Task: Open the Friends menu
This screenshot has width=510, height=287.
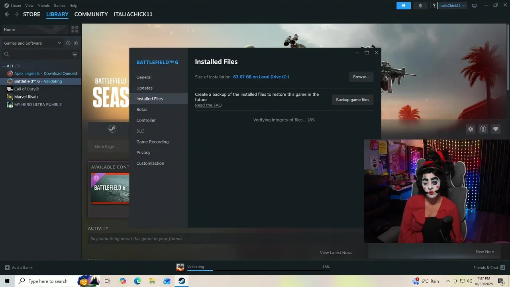Action: [x=43, y=6]
